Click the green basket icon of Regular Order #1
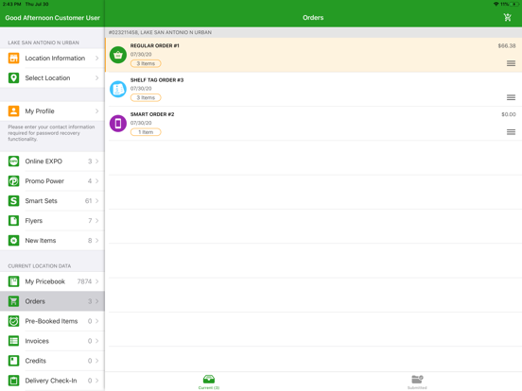Viewport: 522px width, 391px height. coord(118,55)
